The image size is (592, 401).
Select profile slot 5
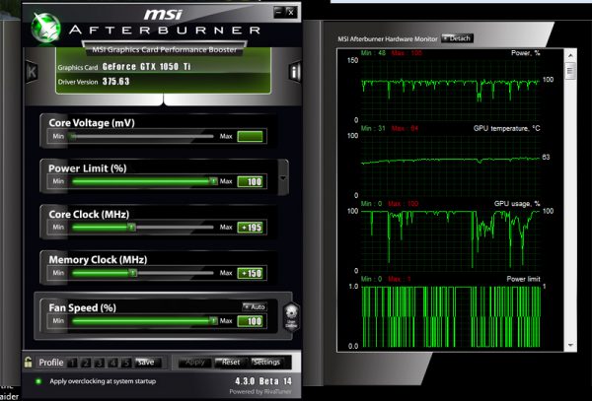click(x=125, y=363)
